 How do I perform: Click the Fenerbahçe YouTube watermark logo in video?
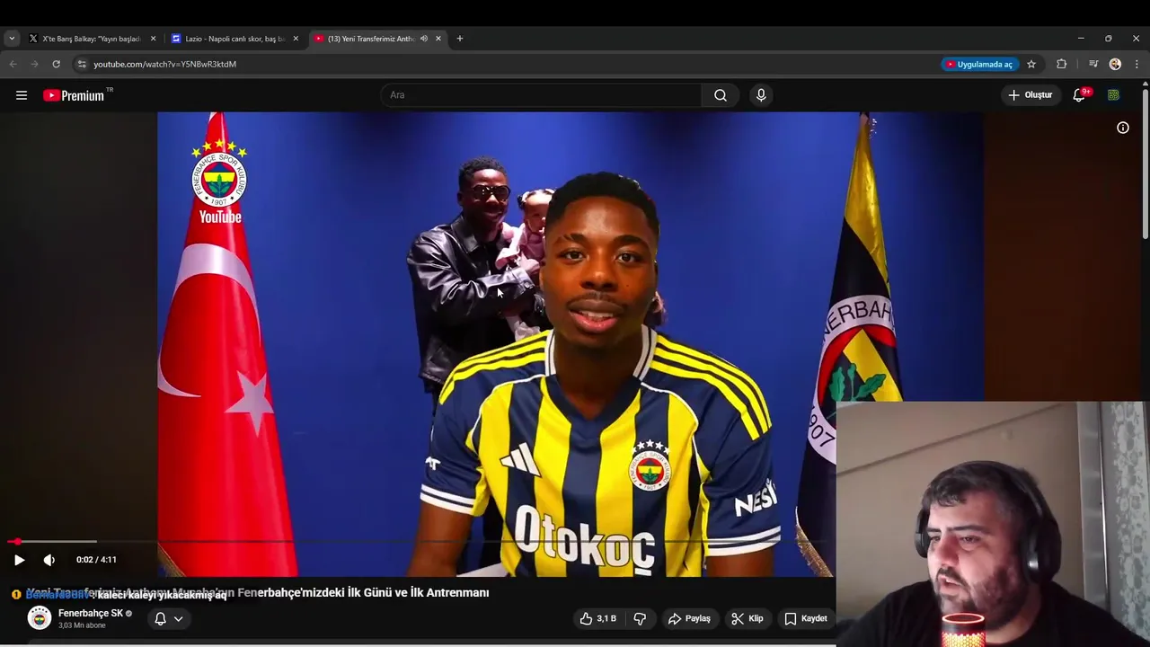219,181
